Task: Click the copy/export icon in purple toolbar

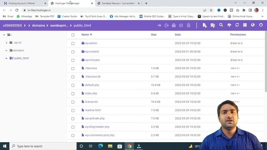Action: point(167,25)
